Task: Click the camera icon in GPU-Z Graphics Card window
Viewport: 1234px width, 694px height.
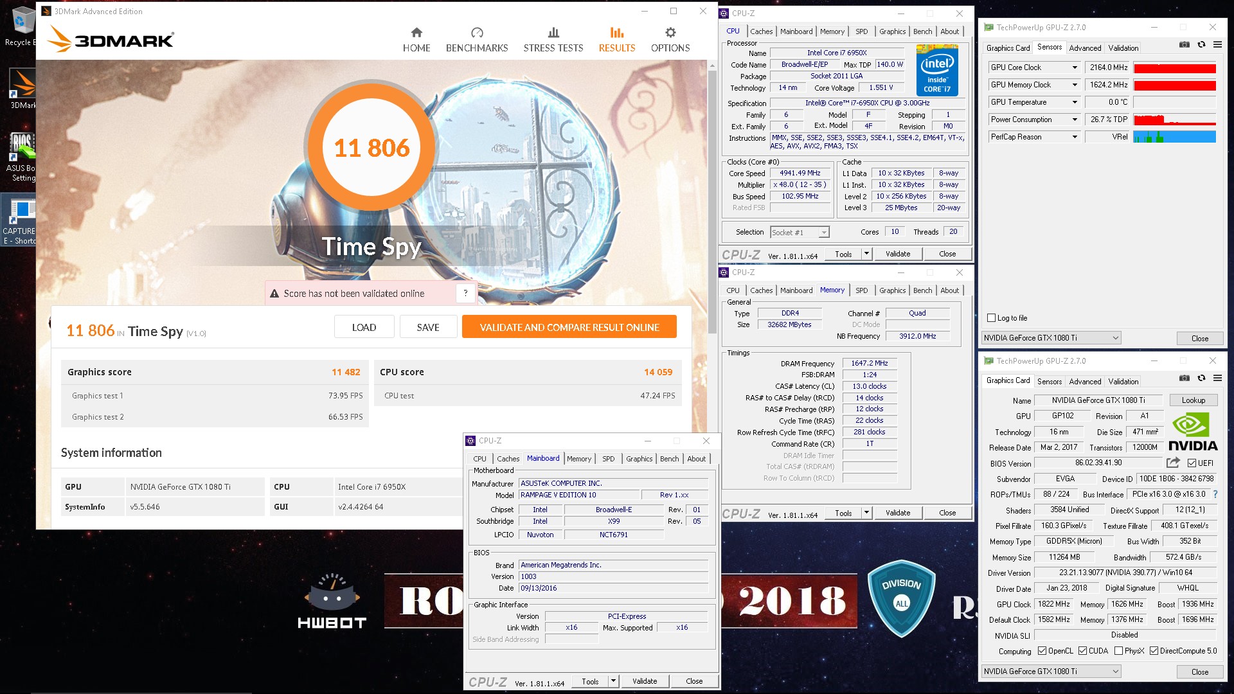Action: [x=1185, y=378]
